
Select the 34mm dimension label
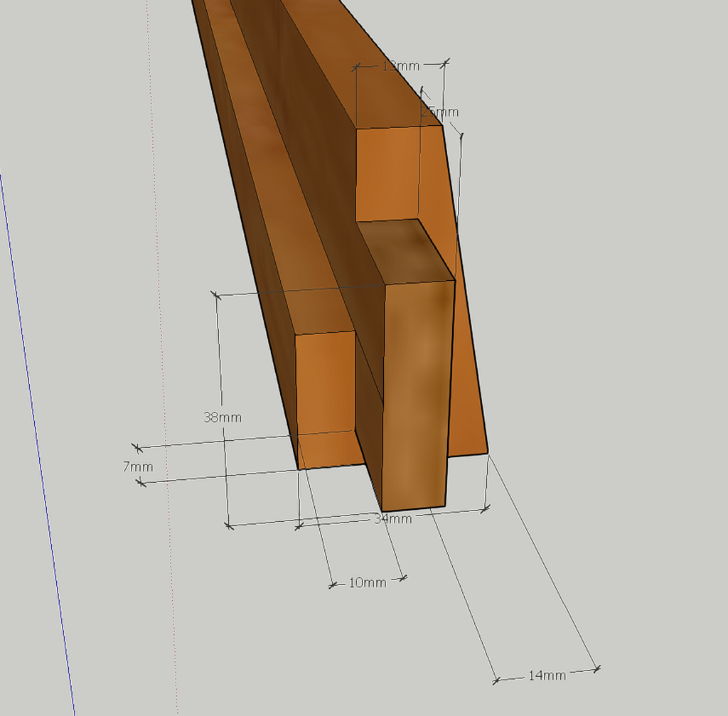point(392,518)
